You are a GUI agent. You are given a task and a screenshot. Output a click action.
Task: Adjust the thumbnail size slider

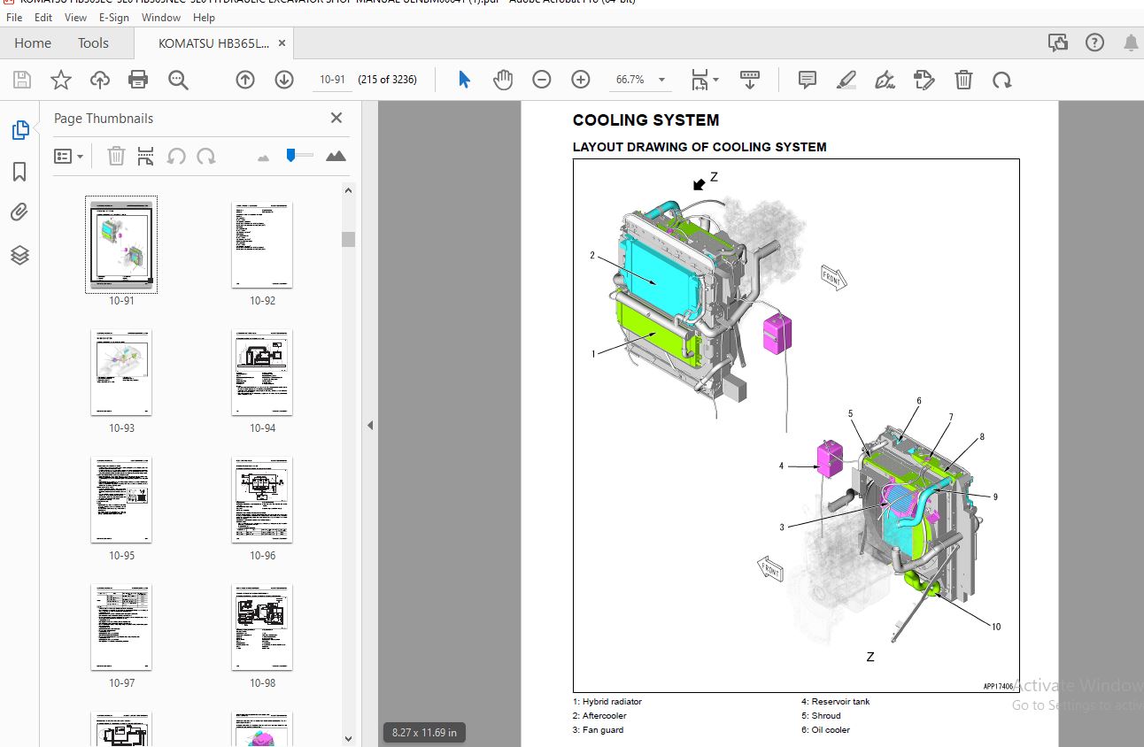[291, 156]
